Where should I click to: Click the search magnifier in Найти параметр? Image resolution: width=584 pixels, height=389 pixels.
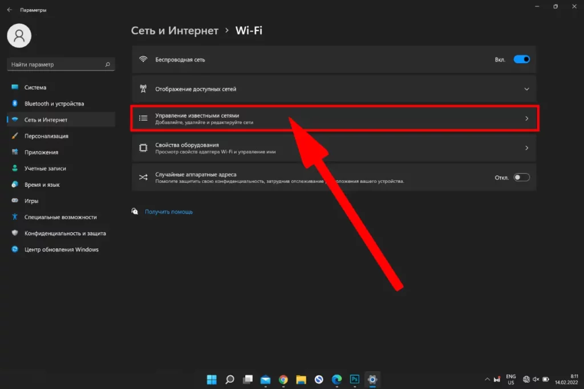[108, 64]
